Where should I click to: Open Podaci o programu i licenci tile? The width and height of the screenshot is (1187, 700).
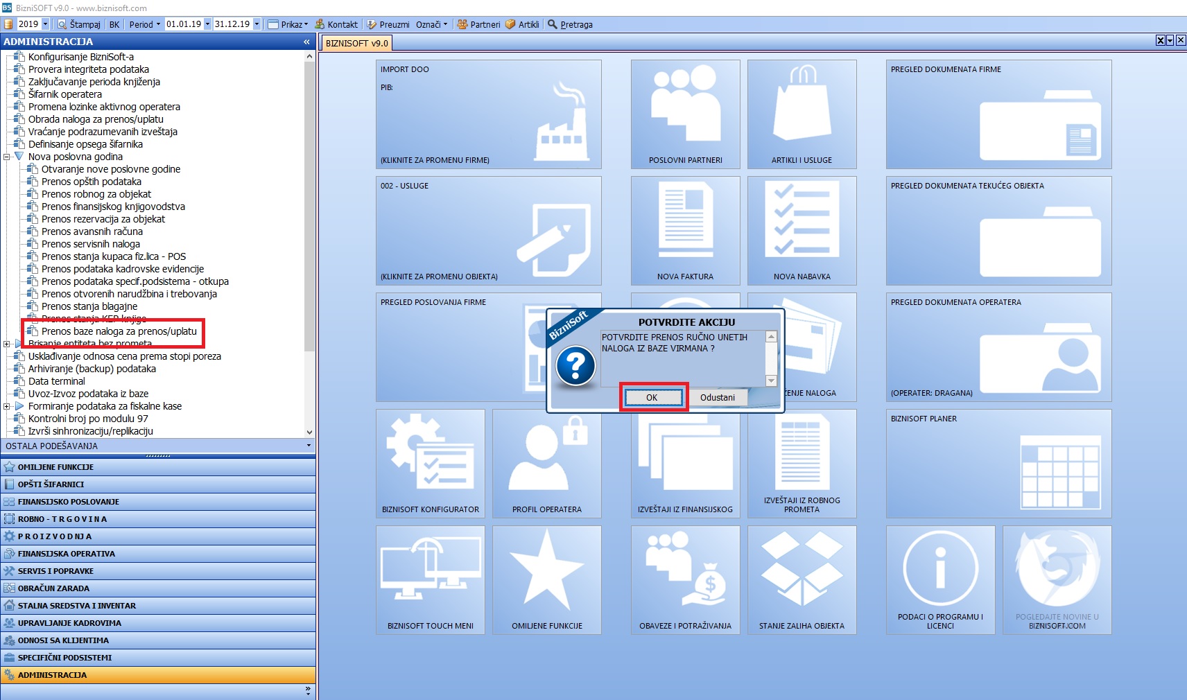pyautogui.click(x=940, y=580)
